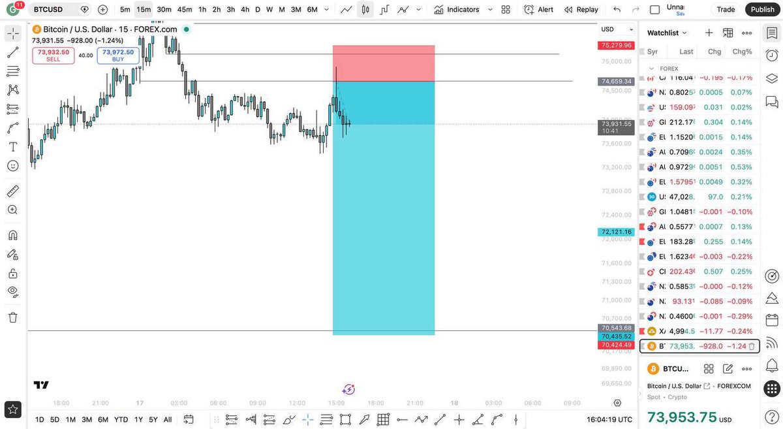
Task: Toggle magnet mode
Action: 13,235
